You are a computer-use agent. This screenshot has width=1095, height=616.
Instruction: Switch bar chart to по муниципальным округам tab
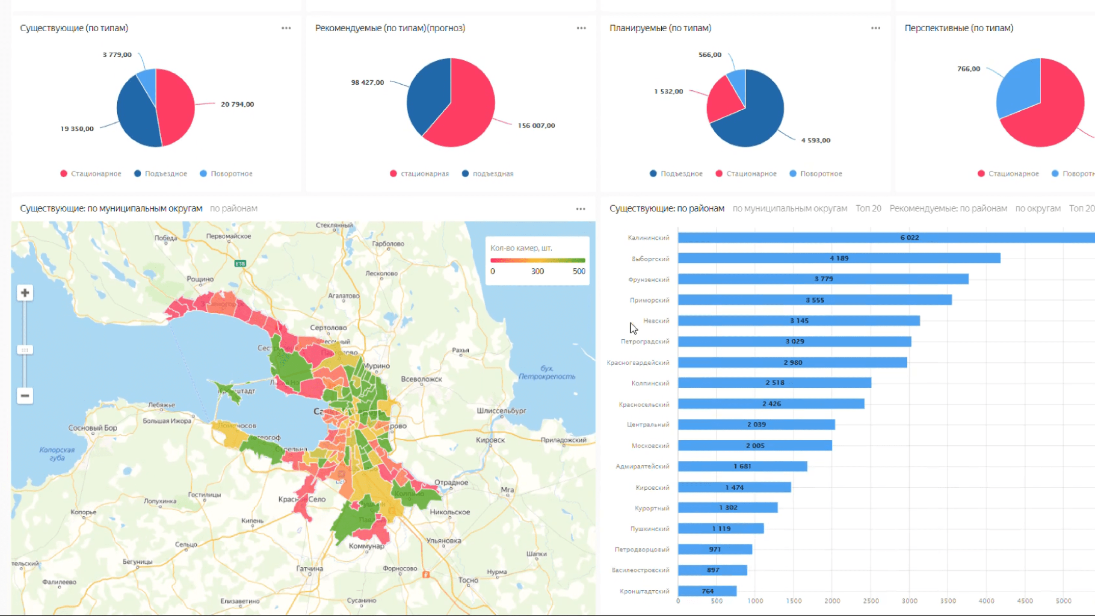(790, 208)
